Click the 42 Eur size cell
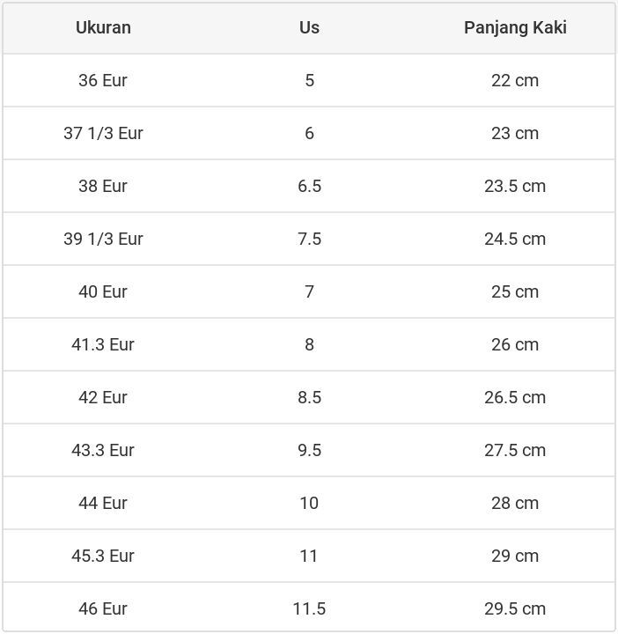 (103, 397)
